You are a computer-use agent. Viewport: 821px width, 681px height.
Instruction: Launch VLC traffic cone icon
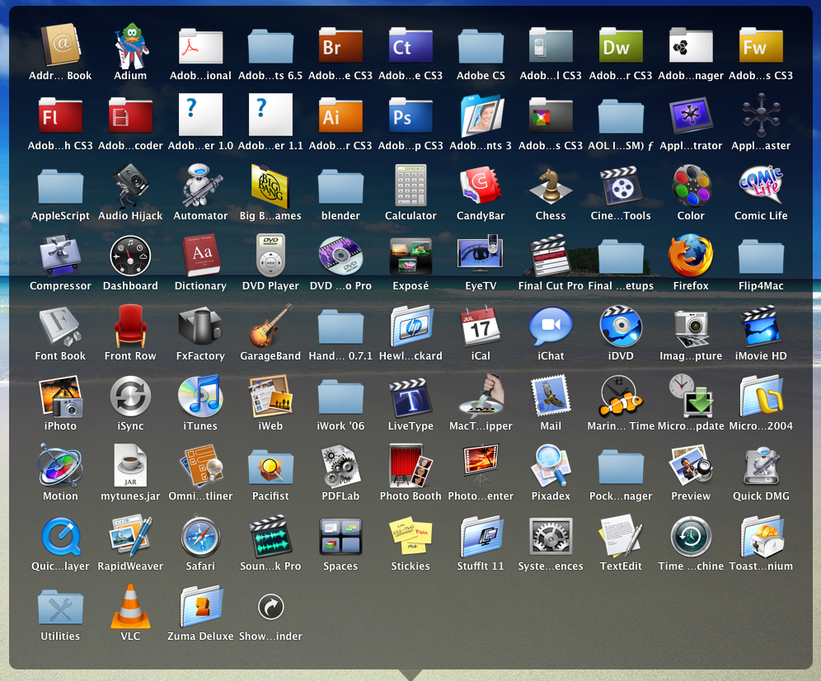[x=130, y=606]
